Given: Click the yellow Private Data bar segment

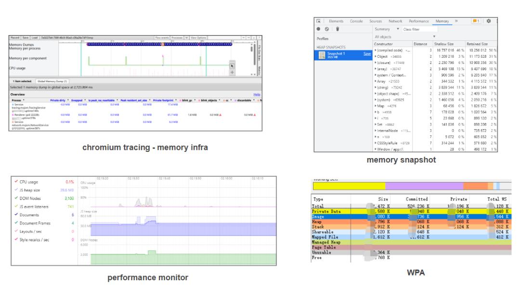Looking at the screenshot, I should tap(349, 186).
